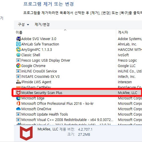Sort by the 이름 column header
The height and width of the screenshot is (142, 142).
(x=19, y=32)
